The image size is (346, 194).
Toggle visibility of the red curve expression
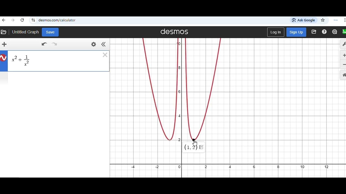(3, 58)
